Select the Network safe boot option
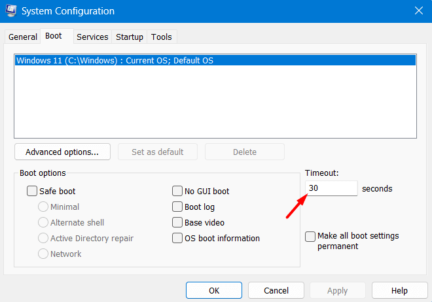 coord(43,254)
